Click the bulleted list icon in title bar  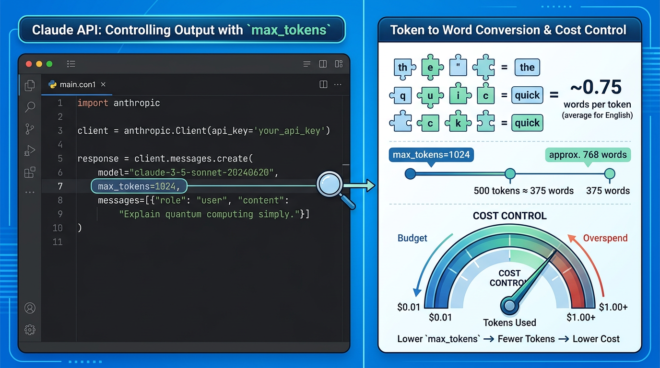71,64
